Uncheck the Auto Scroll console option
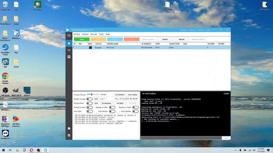Image resolution: width=273 pixels, height=153 pixels. 149,93
